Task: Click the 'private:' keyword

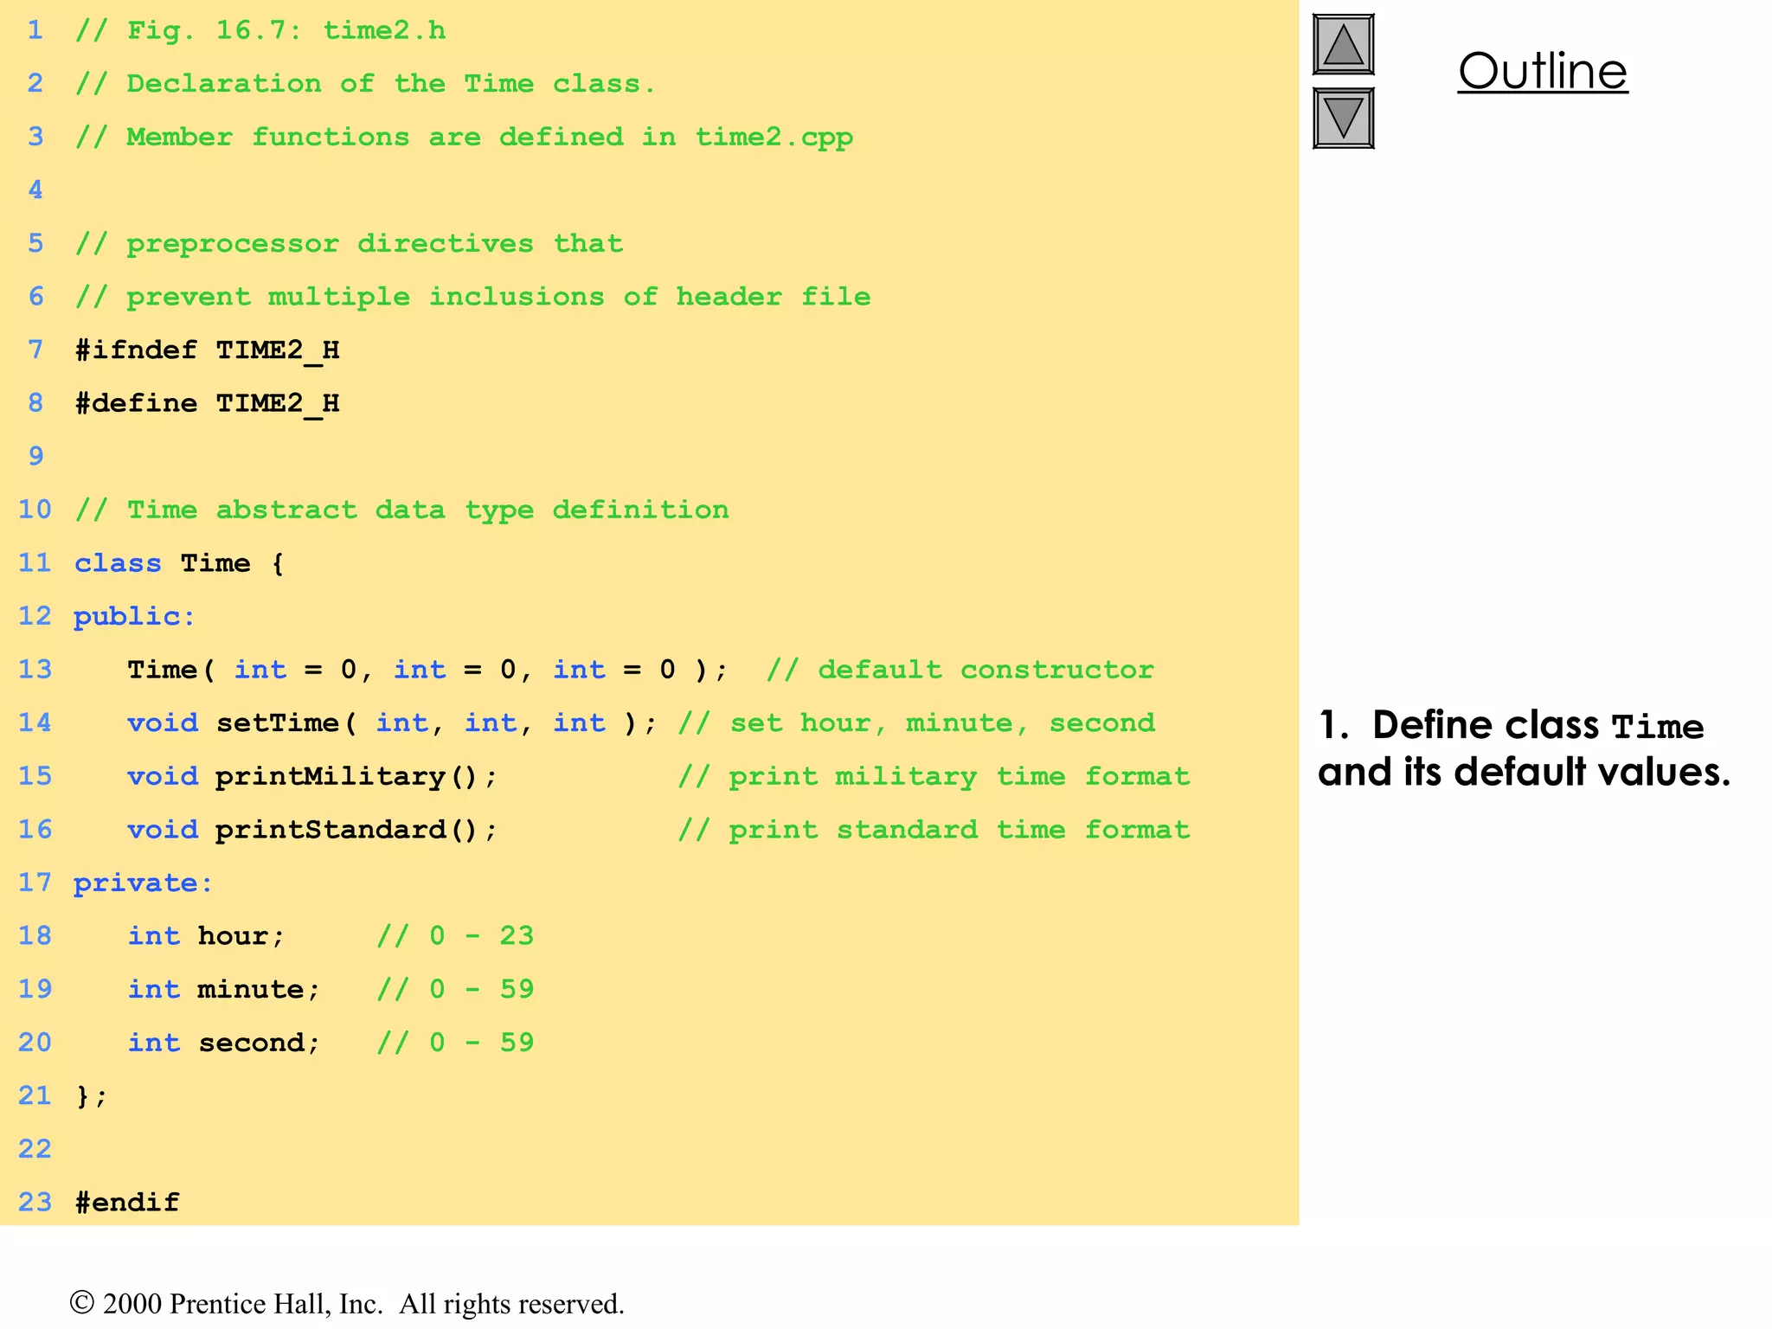Action: (x=143, y=883)
